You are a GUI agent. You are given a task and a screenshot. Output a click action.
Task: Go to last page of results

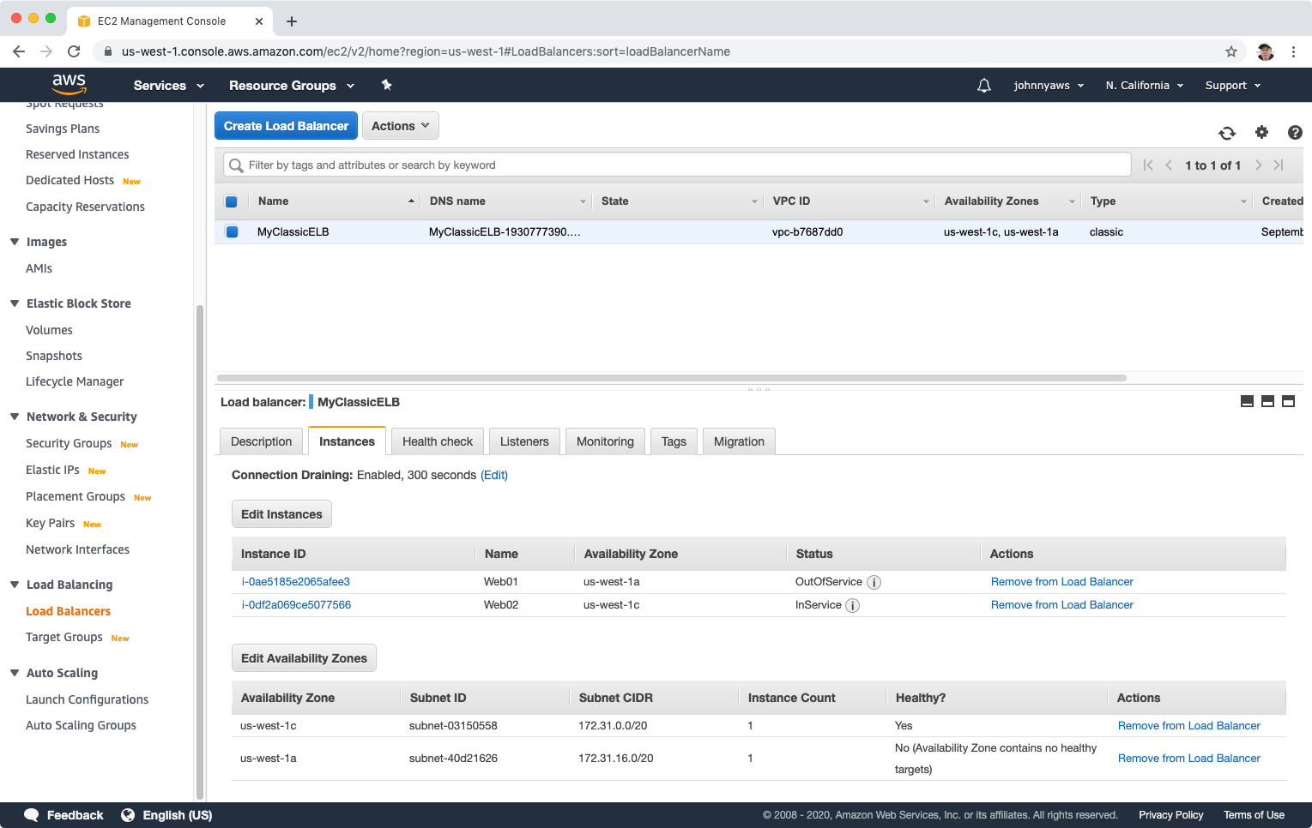1279,165
